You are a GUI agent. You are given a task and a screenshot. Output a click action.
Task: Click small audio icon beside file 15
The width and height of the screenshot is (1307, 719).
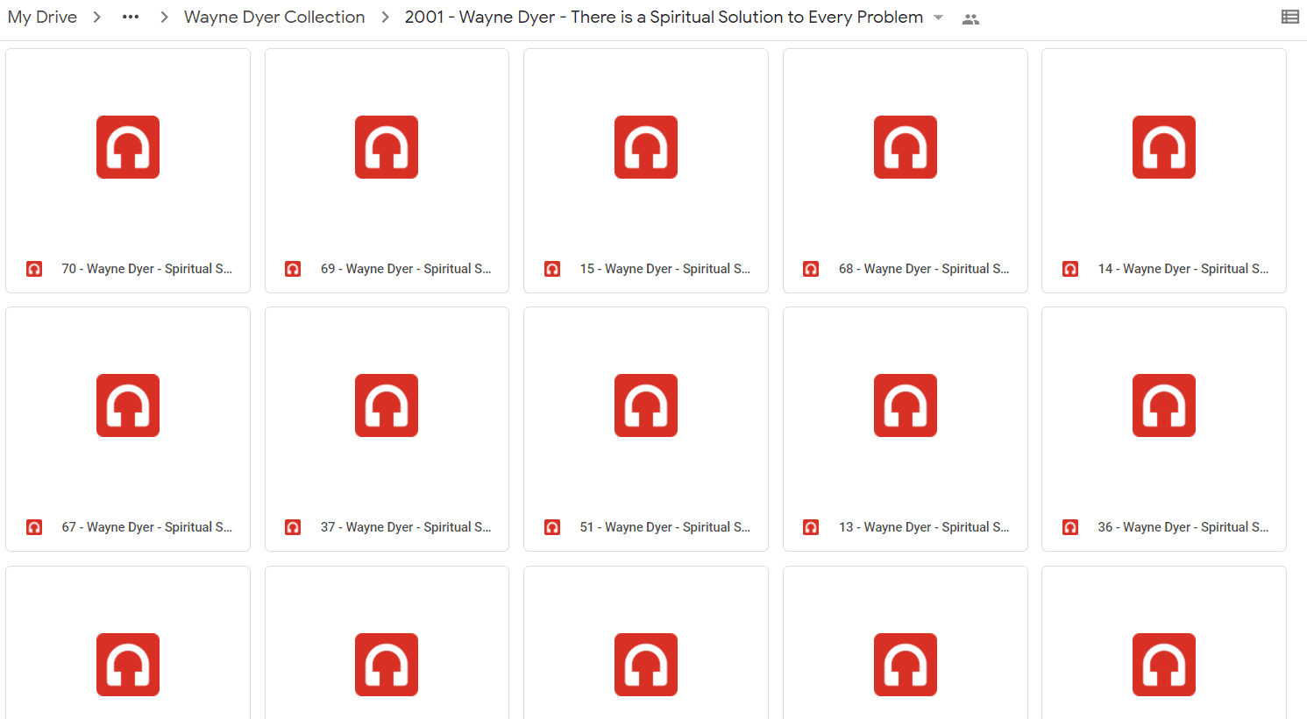tap(552, 269)
